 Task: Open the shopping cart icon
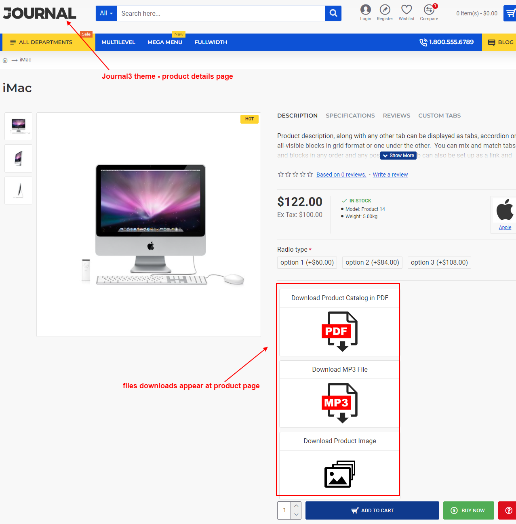510,13
